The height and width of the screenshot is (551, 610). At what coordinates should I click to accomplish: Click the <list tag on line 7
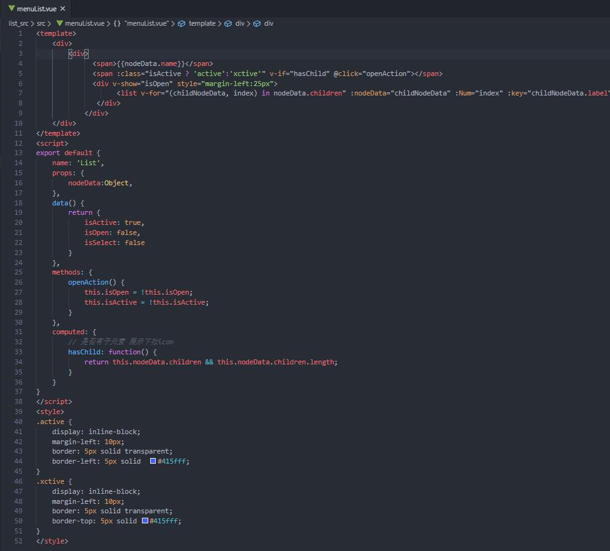click(126, 93)
